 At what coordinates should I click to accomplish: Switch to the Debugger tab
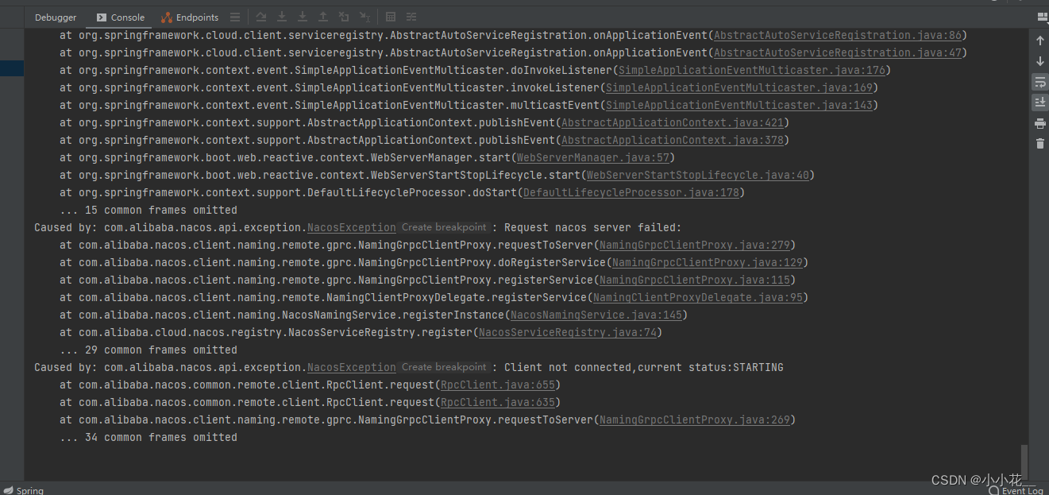coord(55,16)
